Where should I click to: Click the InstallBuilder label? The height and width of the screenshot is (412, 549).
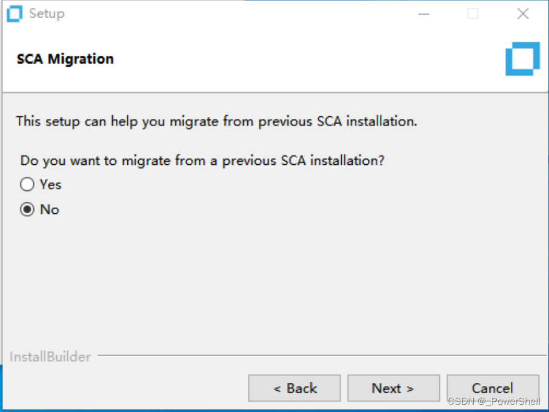coord(50,357)
